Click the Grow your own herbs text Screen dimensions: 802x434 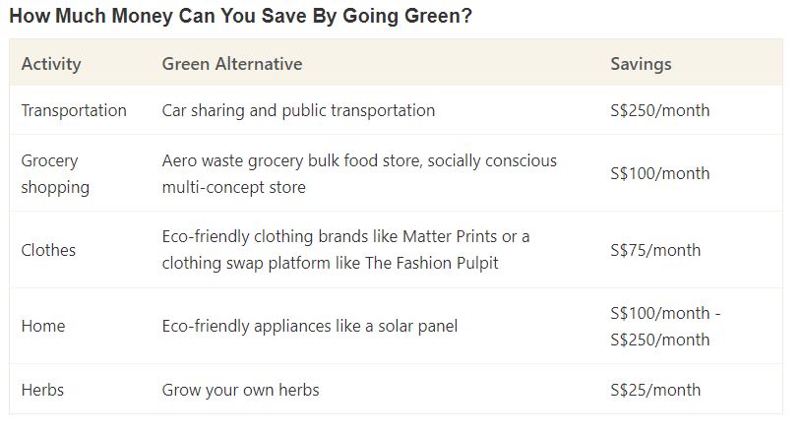[240, 390]
